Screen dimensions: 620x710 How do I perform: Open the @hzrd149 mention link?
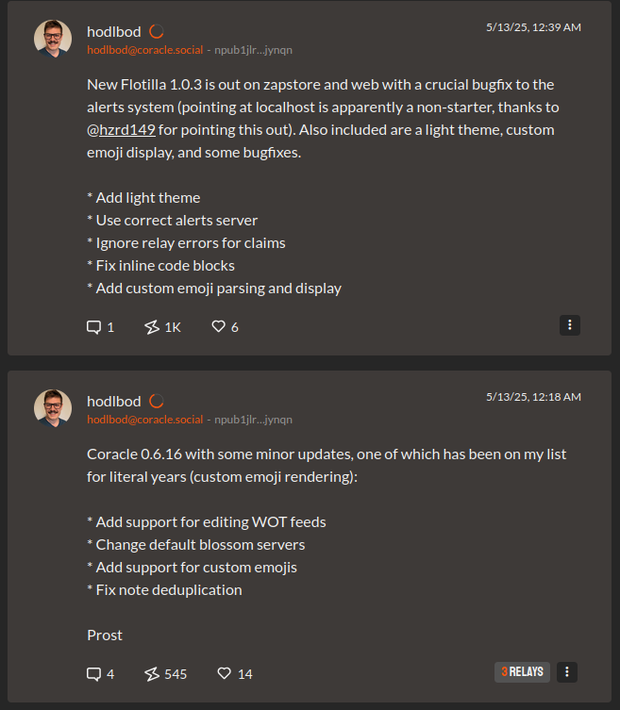click(121, 130)
